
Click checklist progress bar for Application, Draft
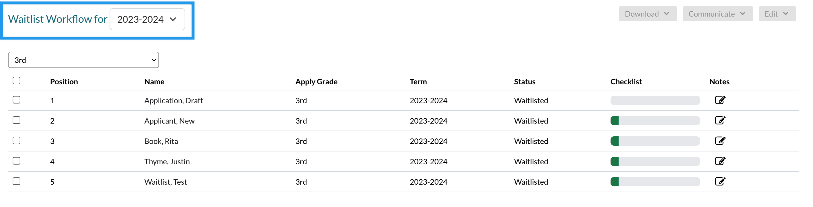(655, 100)
